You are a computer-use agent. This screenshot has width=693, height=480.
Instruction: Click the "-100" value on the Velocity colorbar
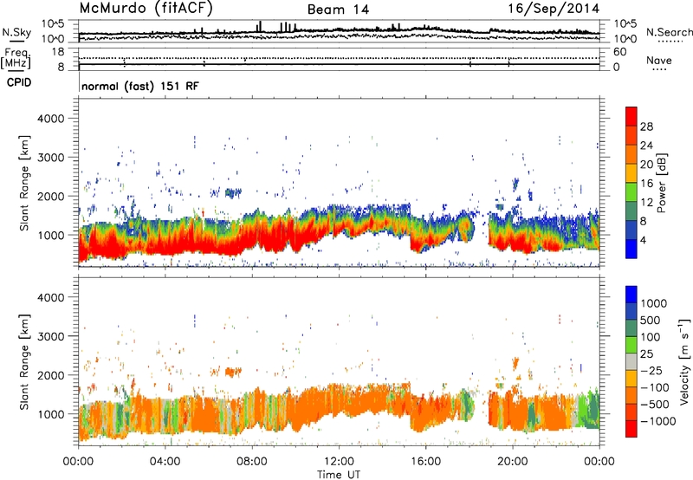tap(654, 387)
